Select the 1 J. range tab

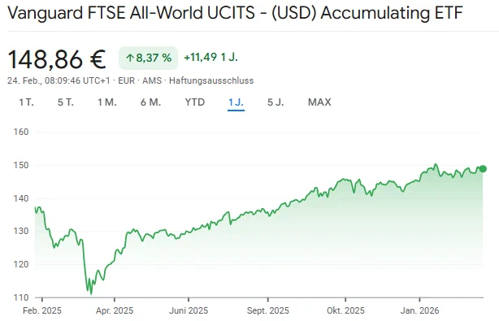tap(236, 102)
